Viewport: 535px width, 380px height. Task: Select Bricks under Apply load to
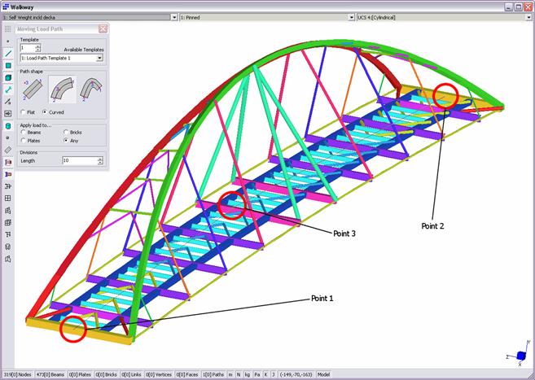pyautogui.click(x=67, y=132)
